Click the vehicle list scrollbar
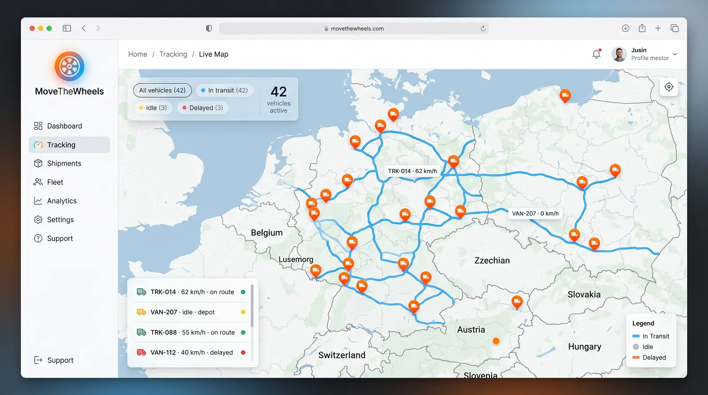Viewport: 708px width, 395px height. click(252, 306)
